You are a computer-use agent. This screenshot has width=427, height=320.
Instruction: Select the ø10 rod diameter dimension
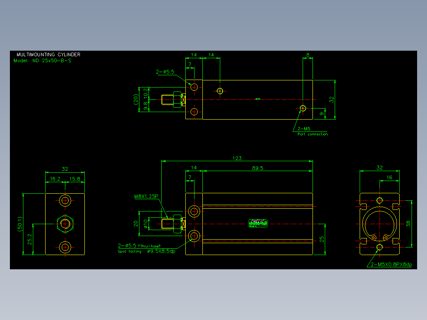tap(146, 224)
